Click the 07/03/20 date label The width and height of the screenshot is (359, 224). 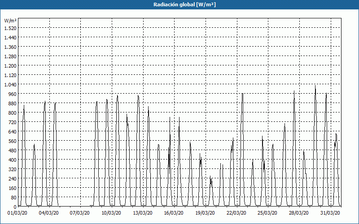point(80,213)
